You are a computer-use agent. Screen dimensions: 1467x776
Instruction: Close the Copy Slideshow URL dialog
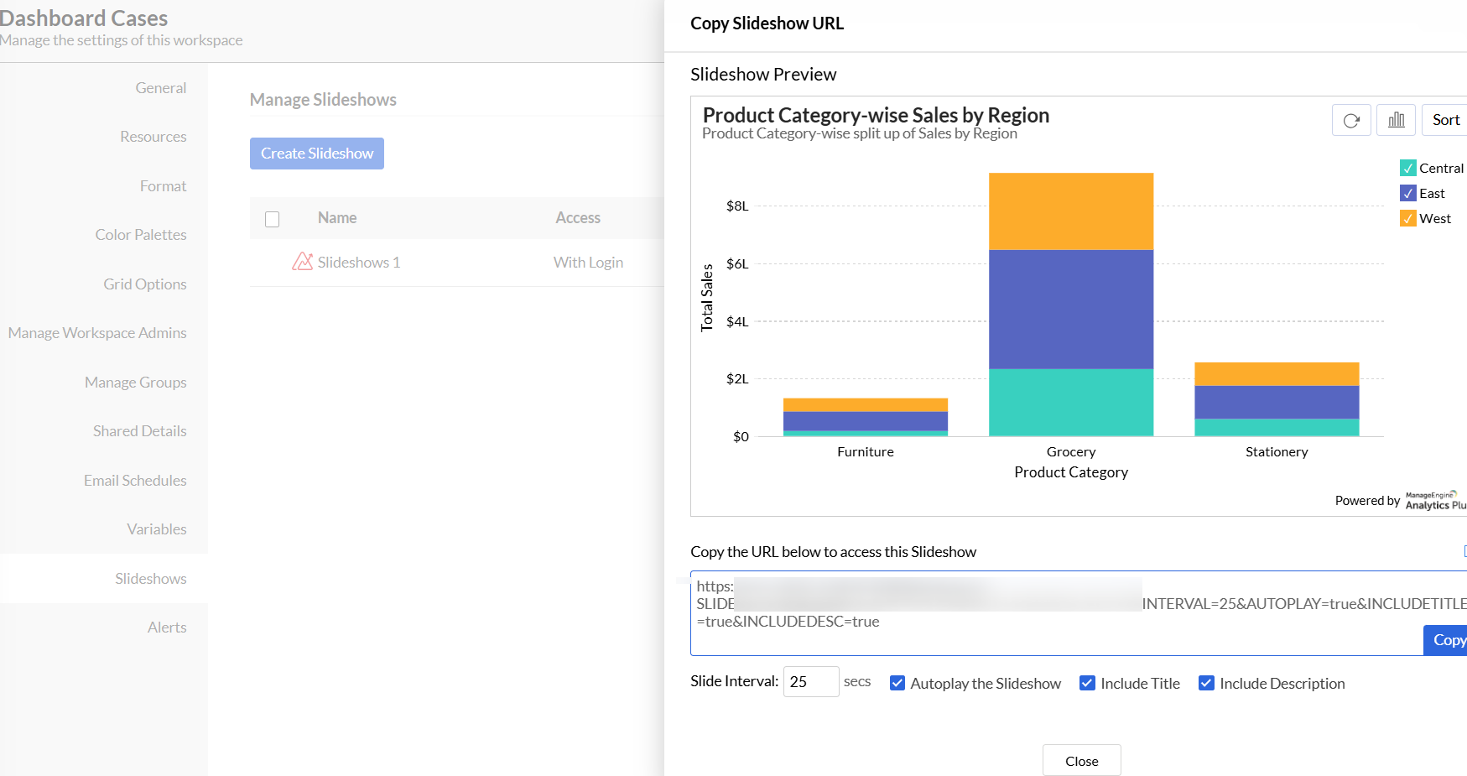pyautogui.click(x=1081, y=761)
